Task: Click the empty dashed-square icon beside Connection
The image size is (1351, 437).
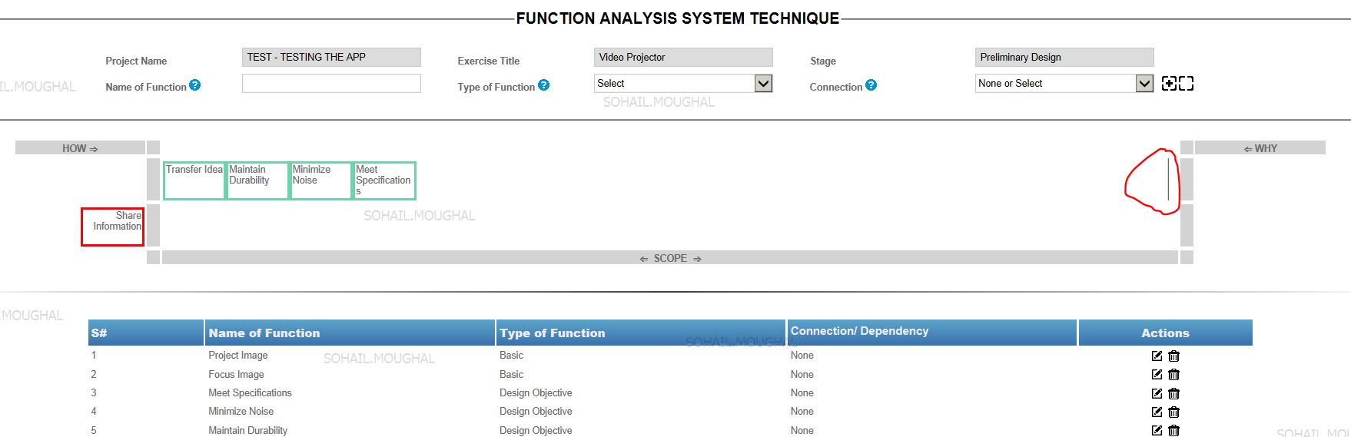Action: (1187, 84)
